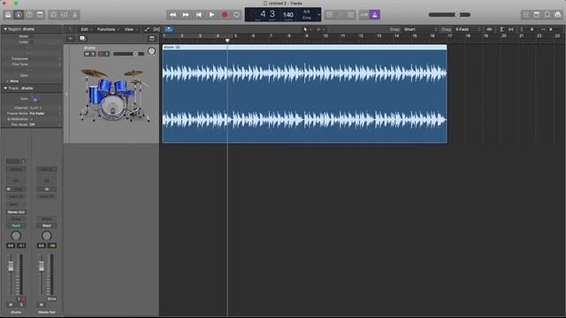Enable input monitoring on drums track
The width and height of the screenshot is (566, 318).
click(107, 54)
